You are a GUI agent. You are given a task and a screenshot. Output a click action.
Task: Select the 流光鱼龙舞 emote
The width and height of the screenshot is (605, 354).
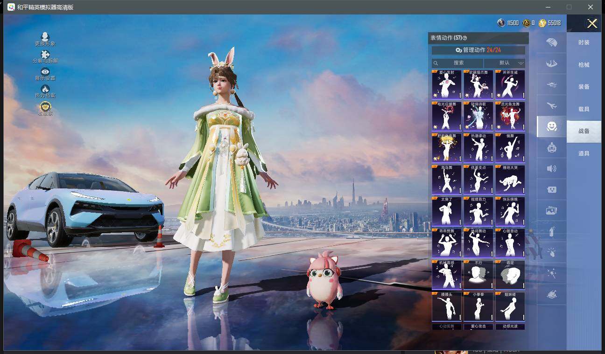click(510, 116)
